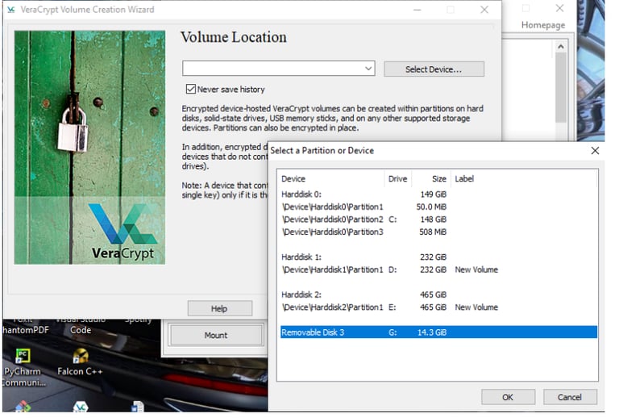
Task: Close the VeraCrypt Volume Creation Wizard window
Action: (x=484, y=10)
